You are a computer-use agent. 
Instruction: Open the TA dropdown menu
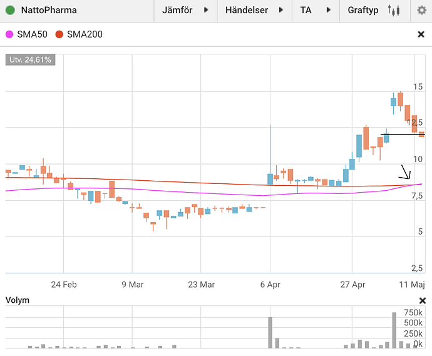[316, 11]
